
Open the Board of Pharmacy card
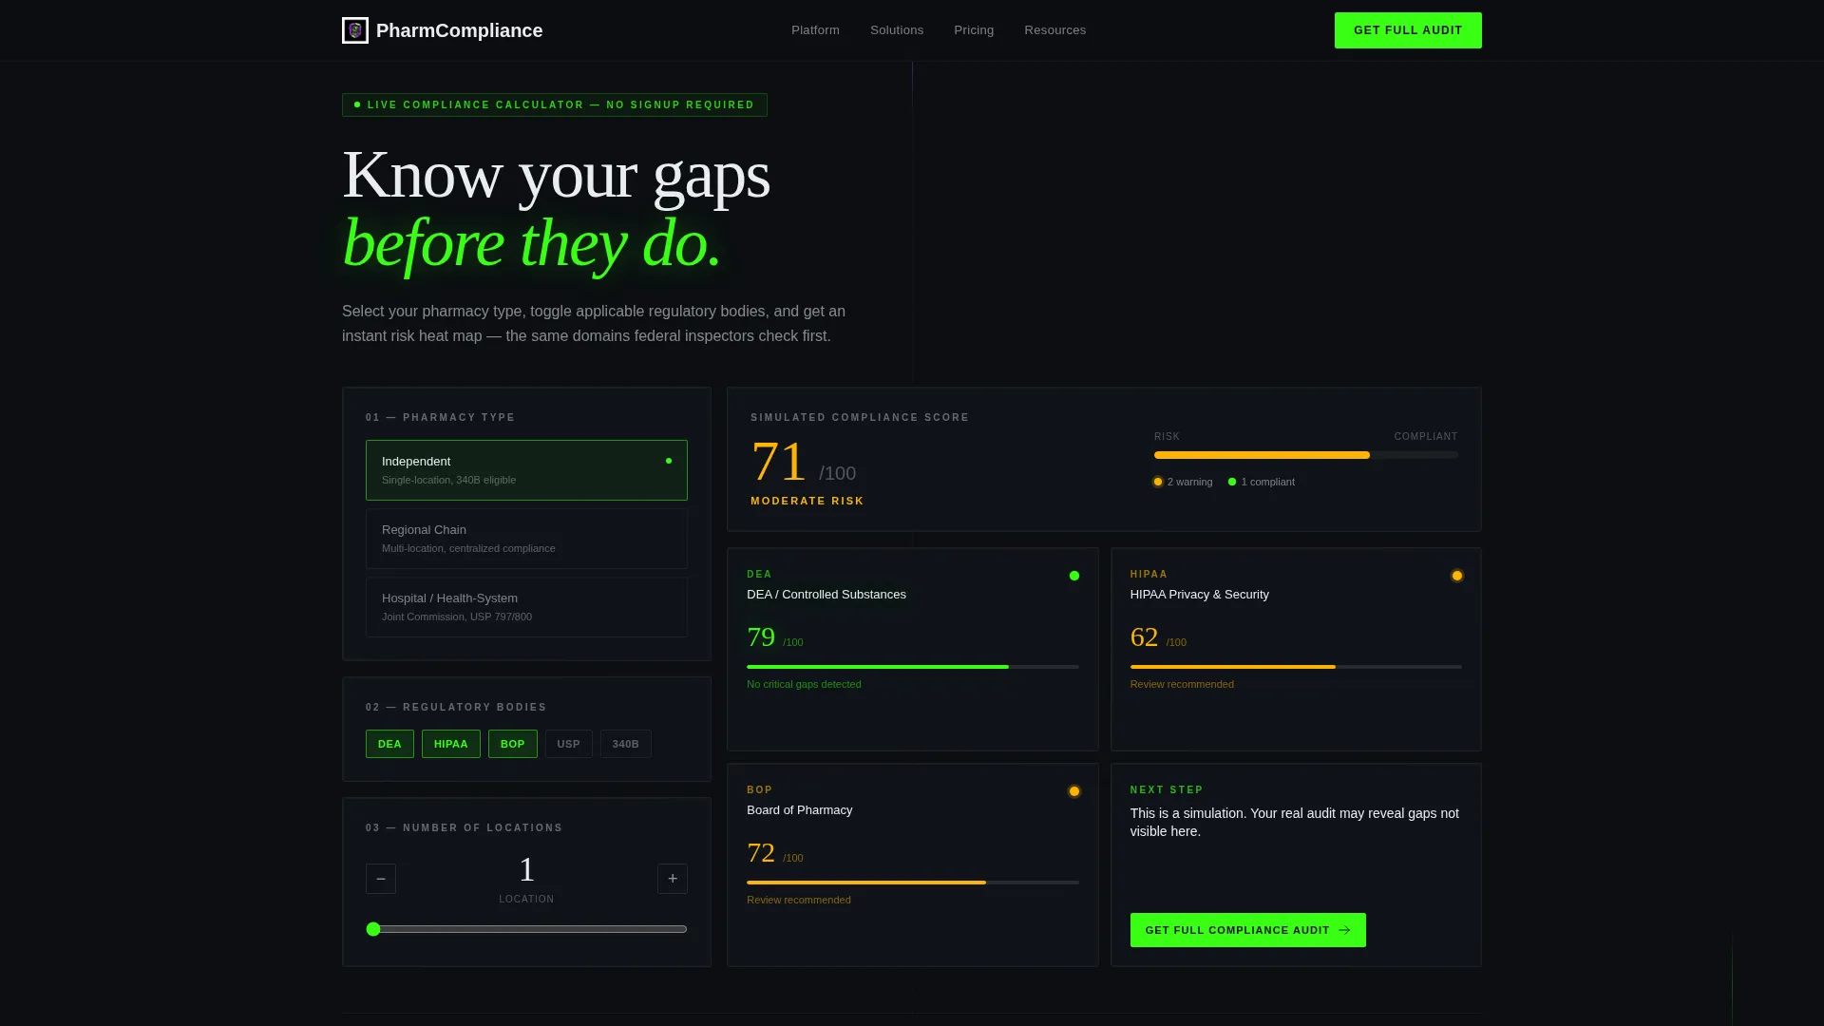pyautogui.click(x=912, y=864)
